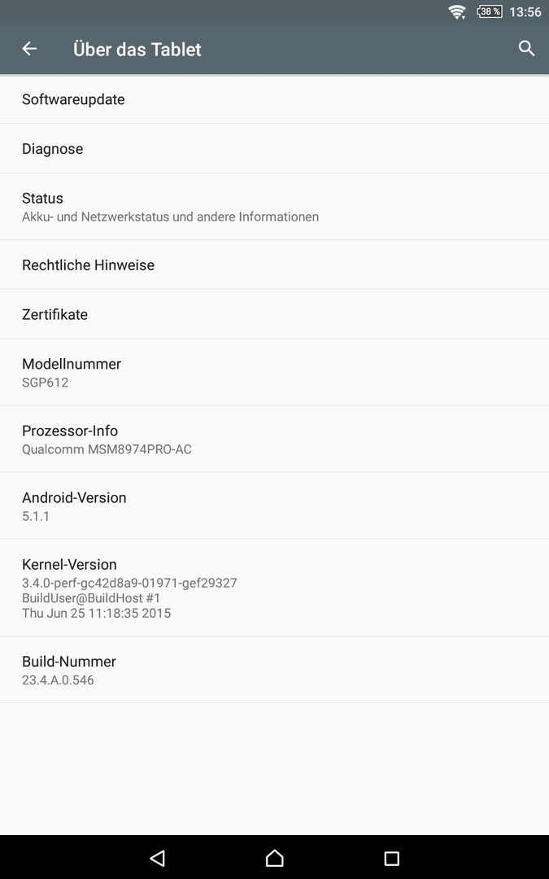Viewport: 549px width, 879px height.
Task: Open Softwareupdate entry
Action: coord(275,99)
